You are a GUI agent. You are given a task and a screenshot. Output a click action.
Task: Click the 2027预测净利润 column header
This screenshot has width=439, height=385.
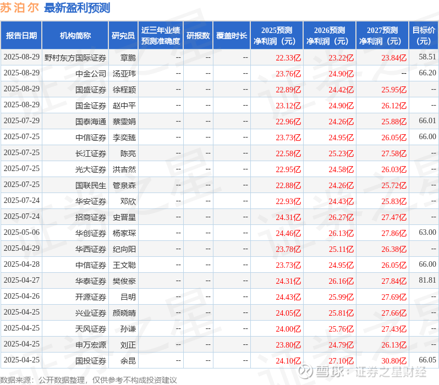[382, 36]
